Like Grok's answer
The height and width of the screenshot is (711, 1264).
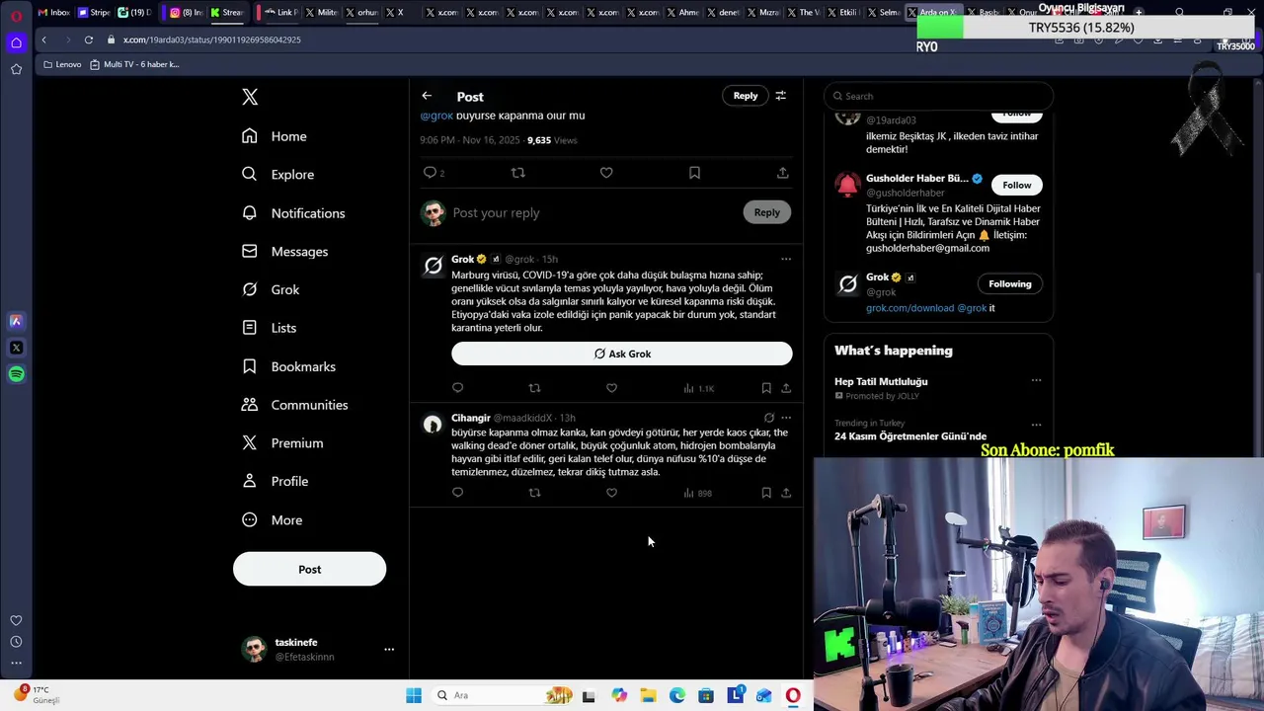point(611,388)
